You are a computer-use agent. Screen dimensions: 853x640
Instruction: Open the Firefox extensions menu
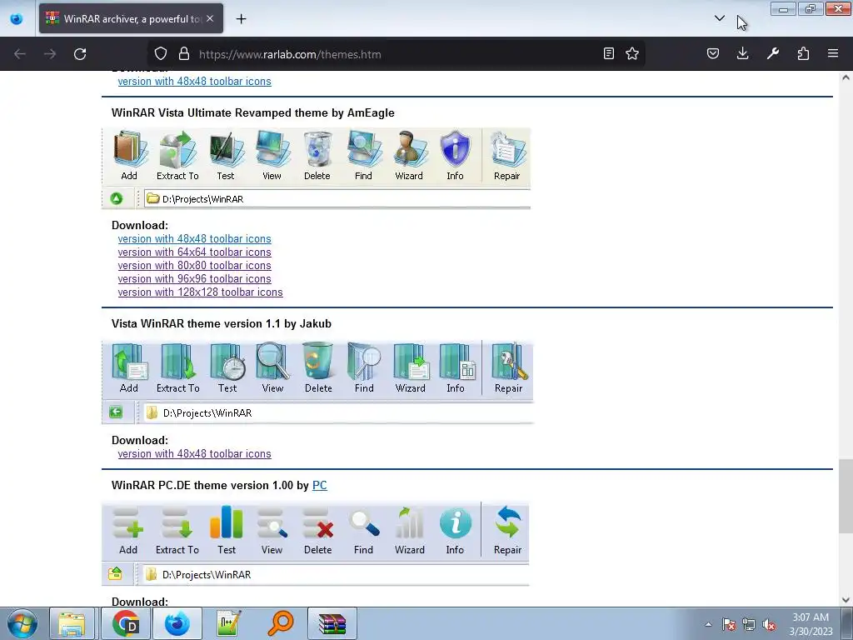pos(803,54)
